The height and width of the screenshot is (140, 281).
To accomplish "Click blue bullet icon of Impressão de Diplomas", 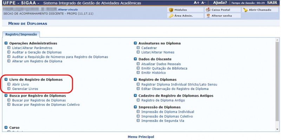I will click(135, 107).
